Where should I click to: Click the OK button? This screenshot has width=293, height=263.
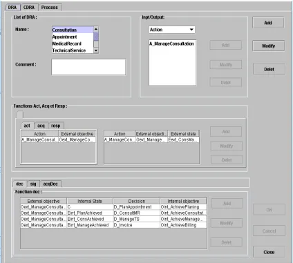[x=269, y=210]
